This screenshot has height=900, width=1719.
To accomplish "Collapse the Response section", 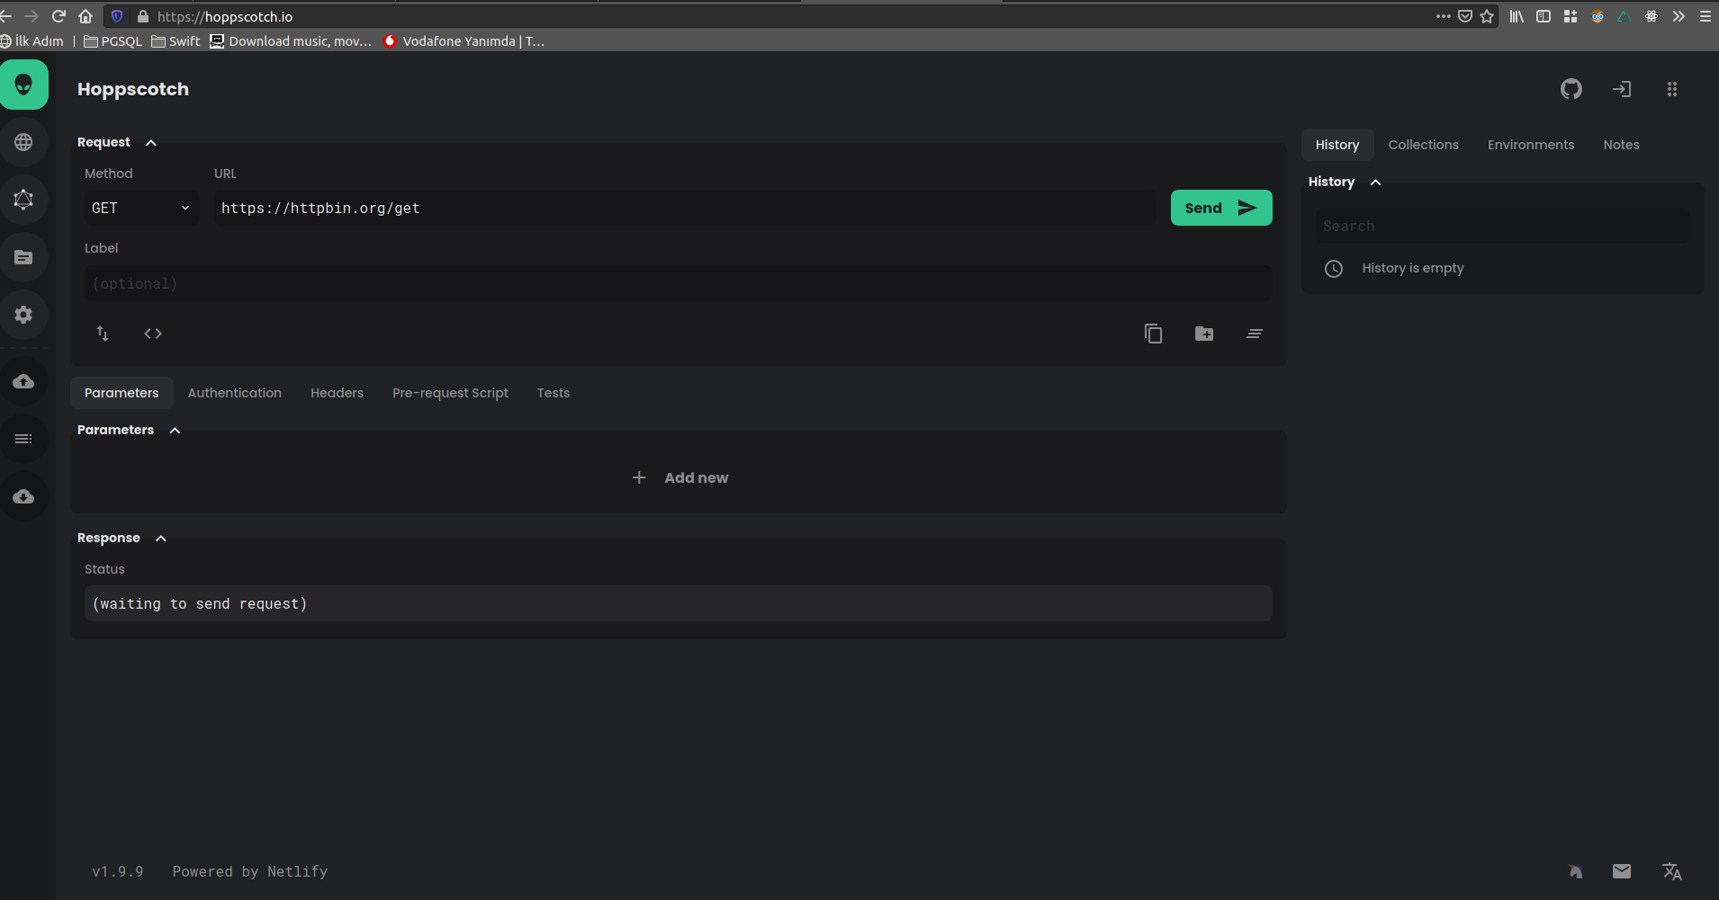I will pos(161,538).
